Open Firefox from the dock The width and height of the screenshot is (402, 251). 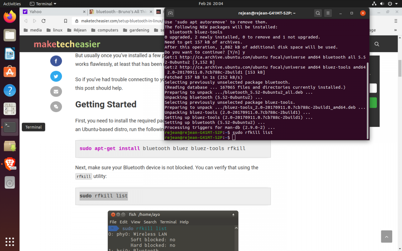coord(10,16)
